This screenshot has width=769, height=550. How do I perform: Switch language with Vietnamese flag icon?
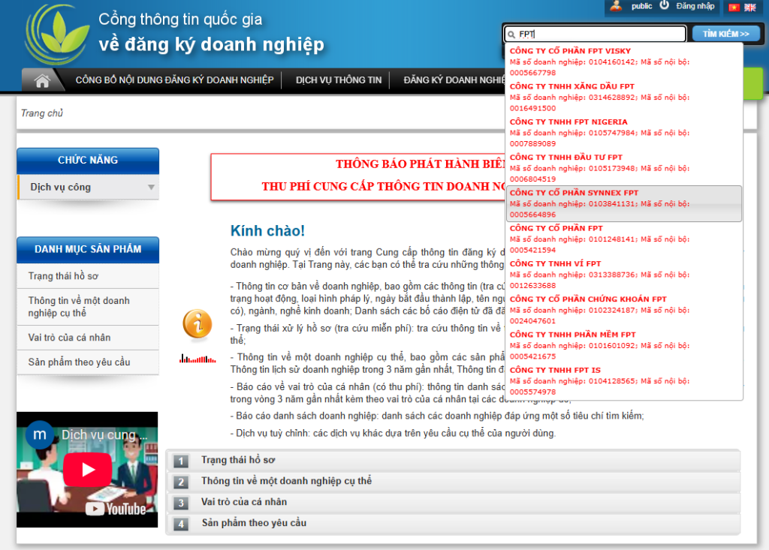click(x=734, y=8)
